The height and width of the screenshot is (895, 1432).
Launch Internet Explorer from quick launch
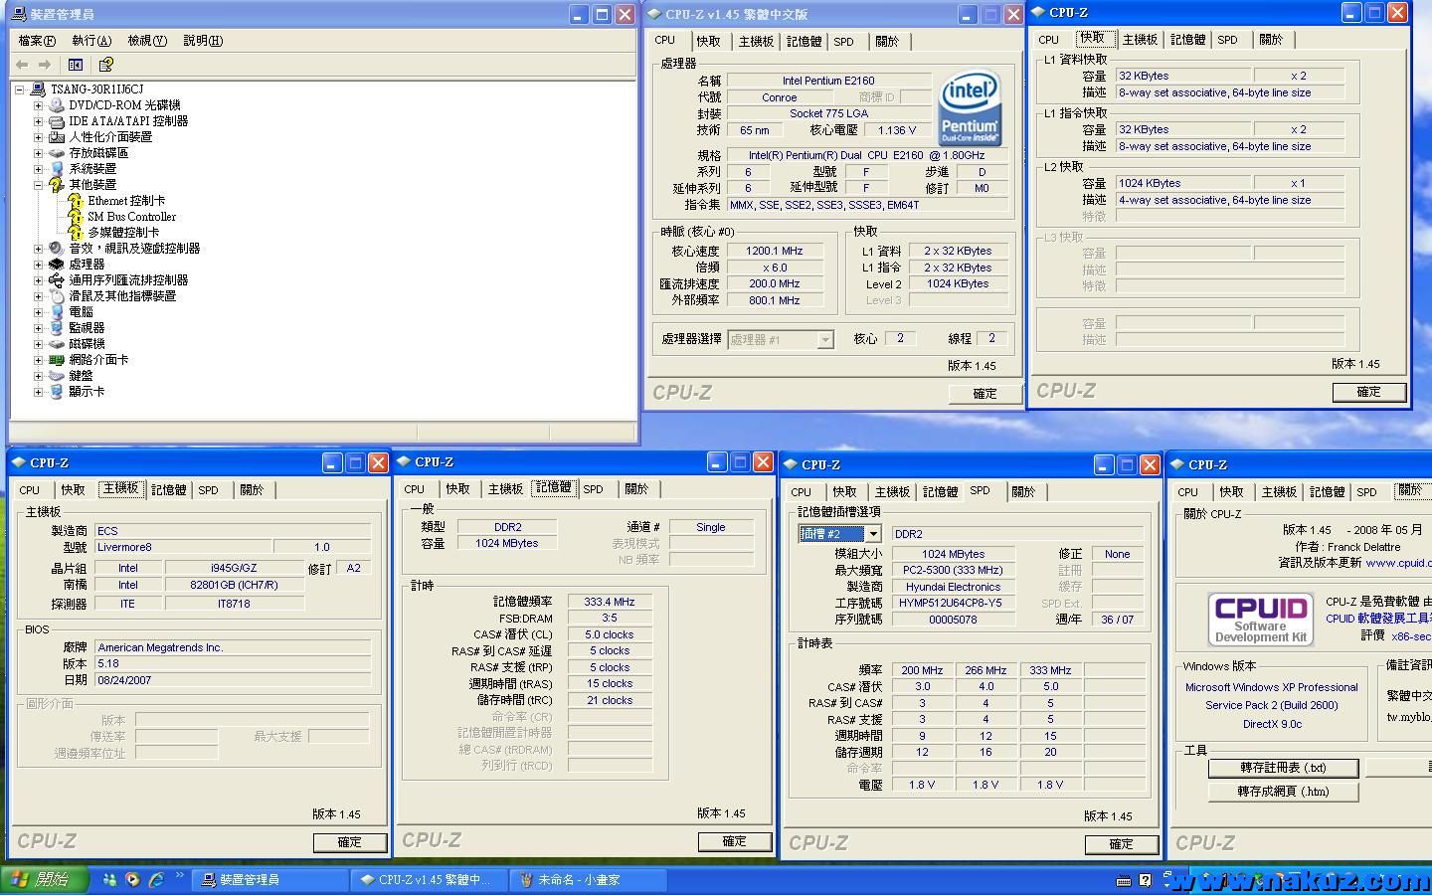156,880
